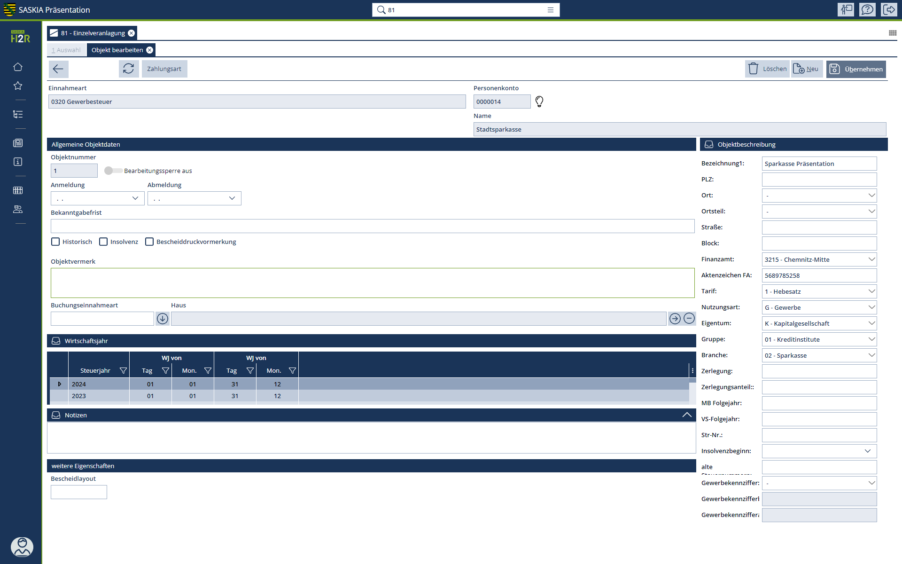
Task: Expand the Anmeldung date dropdown
Action: click(x=135, y=198)
